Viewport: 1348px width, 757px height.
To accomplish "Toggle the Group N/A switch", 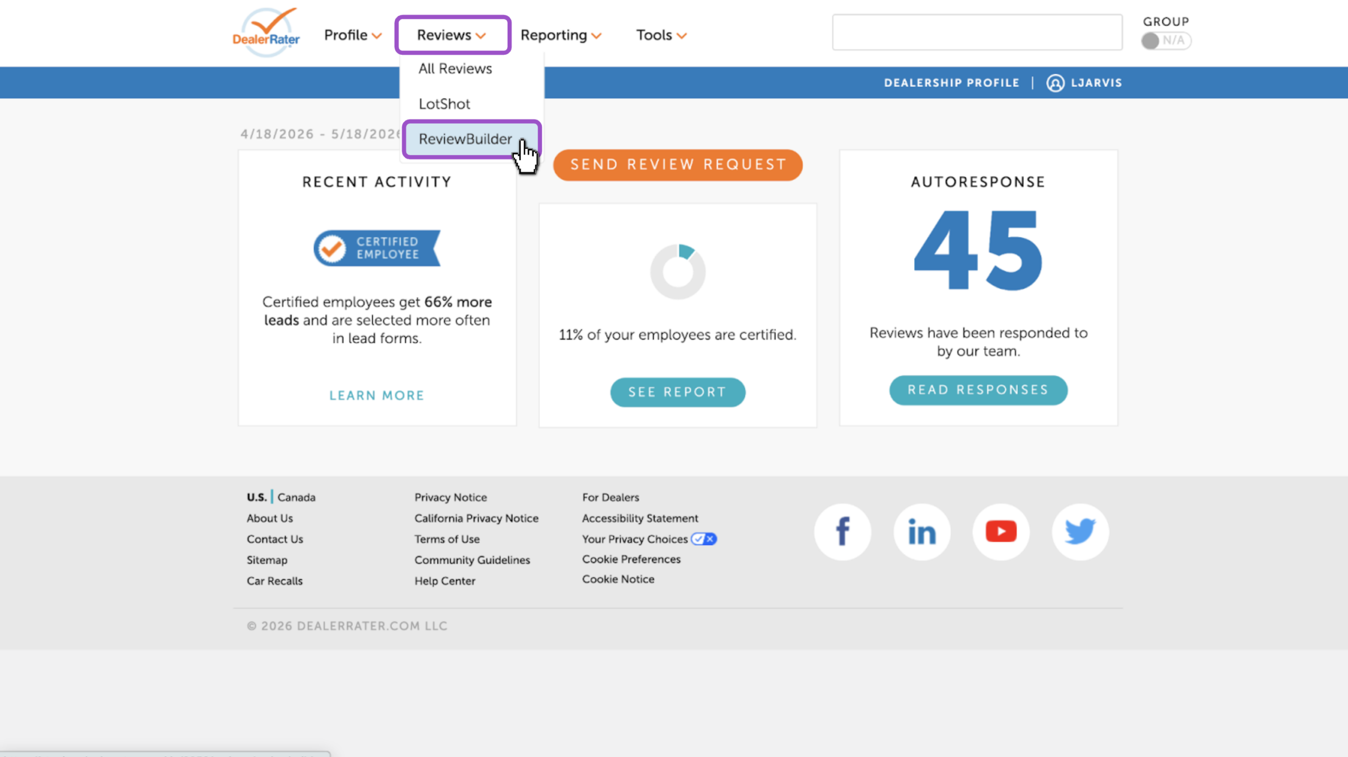I will [1166, 41].
